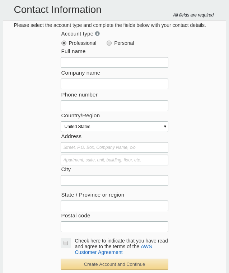Click the Postal code field
Screen dimensions: 229x273
point(114,227)
